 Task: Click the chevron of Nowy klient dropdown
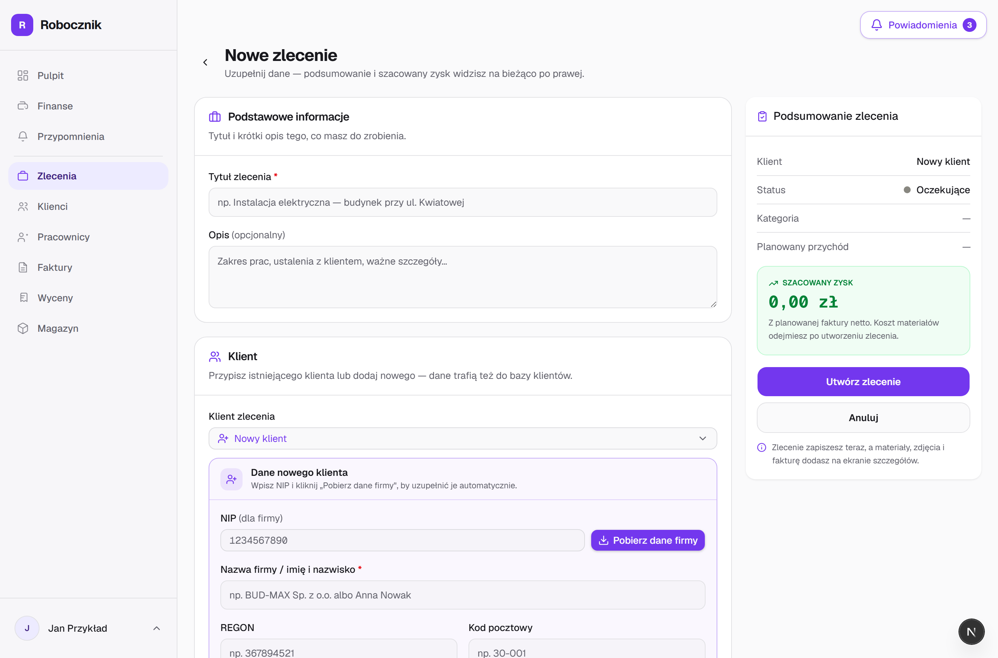(x=702, y=438)
